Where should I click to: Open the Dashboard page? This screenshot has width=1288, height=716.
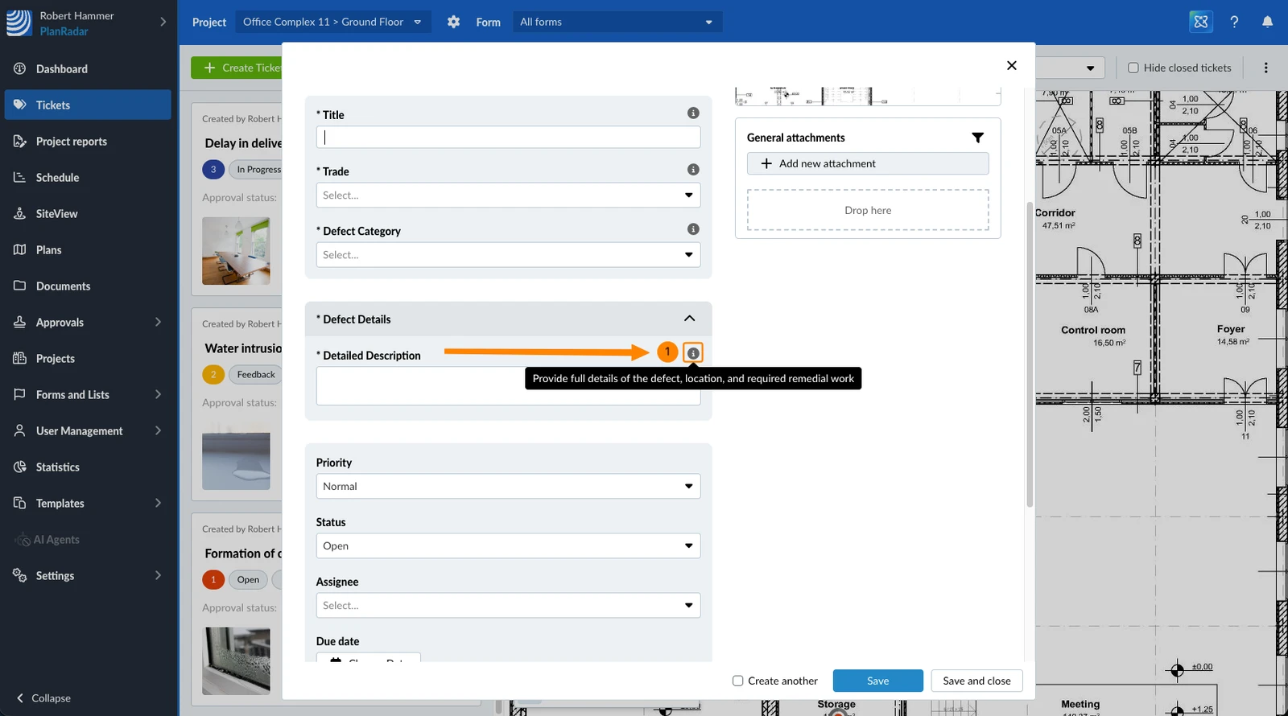click(88, 69)
